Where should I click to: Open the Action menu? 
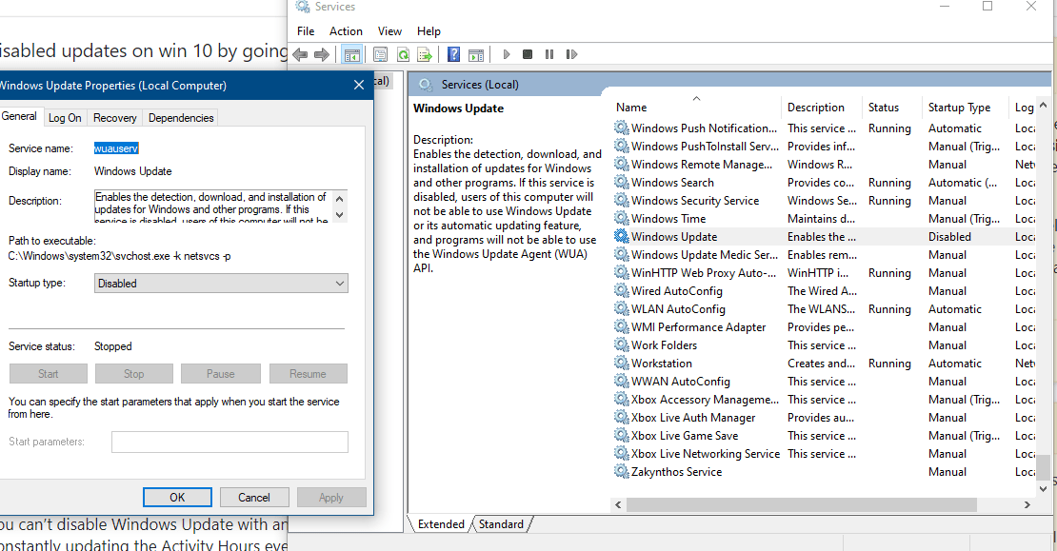click(x=346, y=31)
